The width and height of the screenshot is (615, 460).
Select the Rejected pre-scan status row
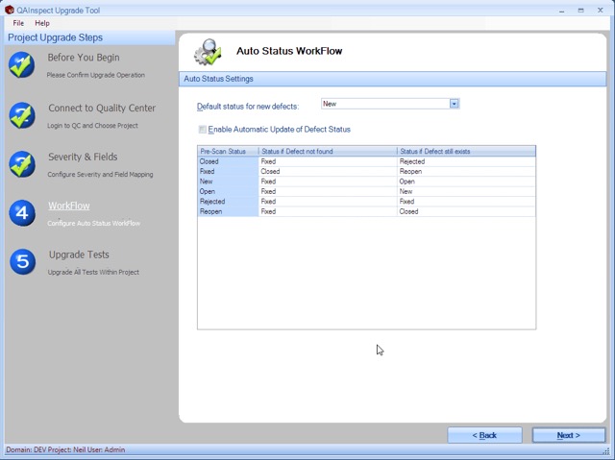point(228,202)
